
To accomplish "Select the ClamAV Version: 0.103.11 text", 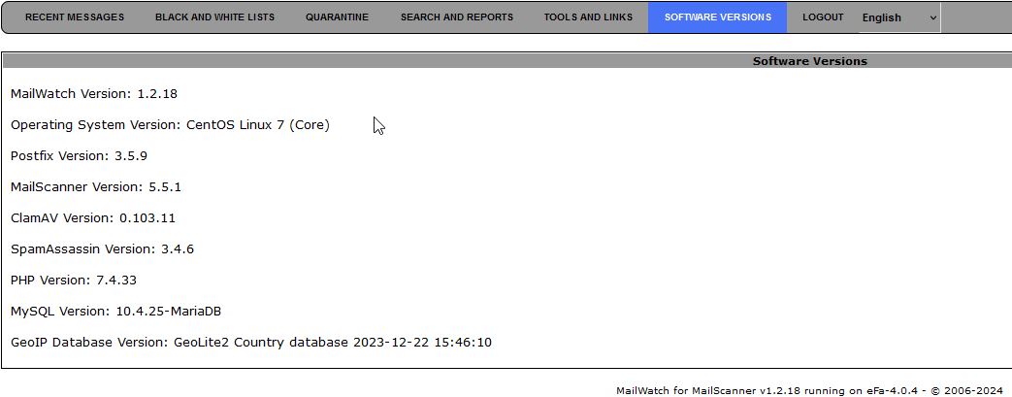I will click(93, 218).
